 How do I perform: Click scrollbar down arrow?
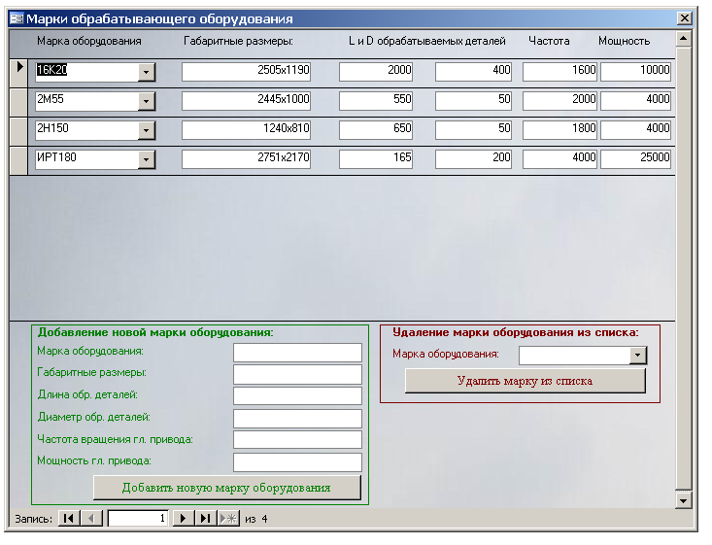(x=684, y=500)
